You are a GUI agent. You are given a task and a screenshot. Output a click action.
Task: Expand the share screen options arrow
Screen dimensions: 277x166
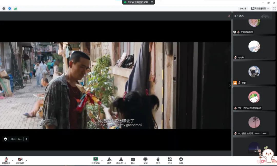click(102, 161)
